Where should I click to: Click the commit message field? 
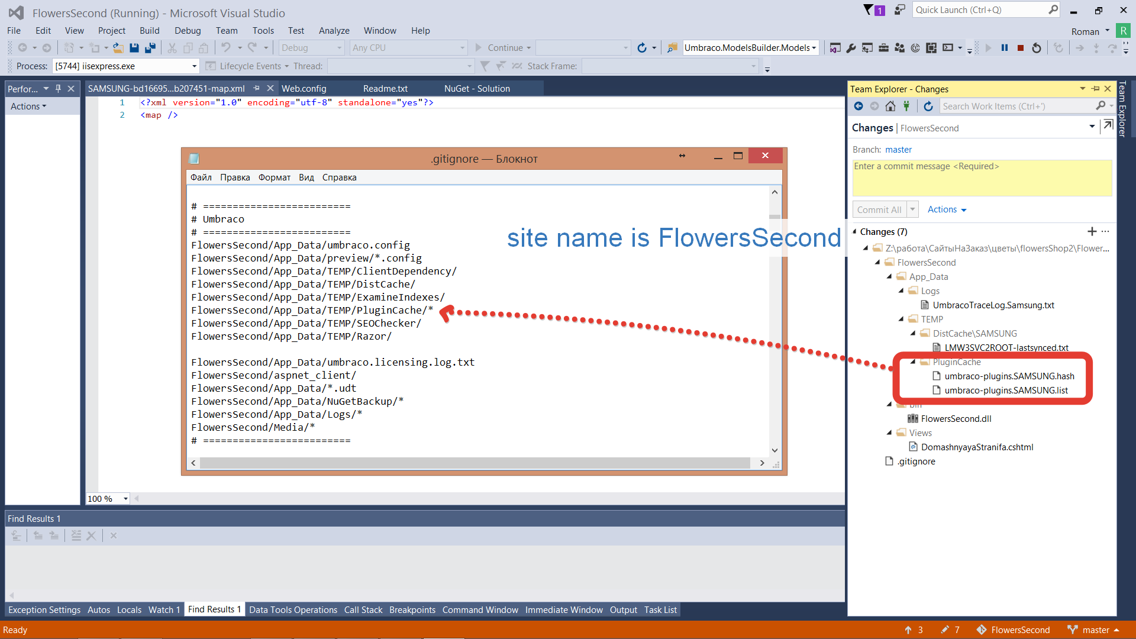pyautogui.click(x=982, y=178)
